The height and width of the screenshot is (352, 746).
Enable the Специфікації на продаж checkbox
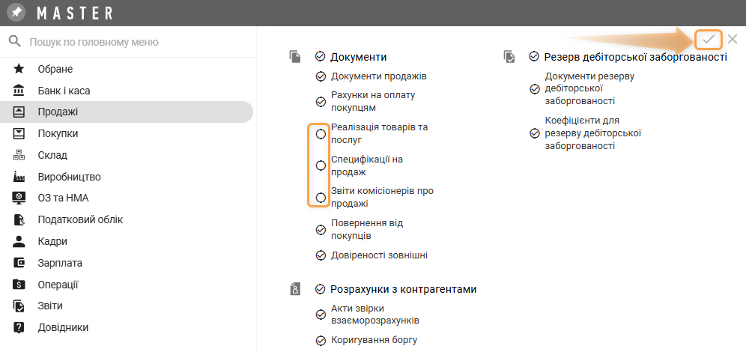click(321, 166)
